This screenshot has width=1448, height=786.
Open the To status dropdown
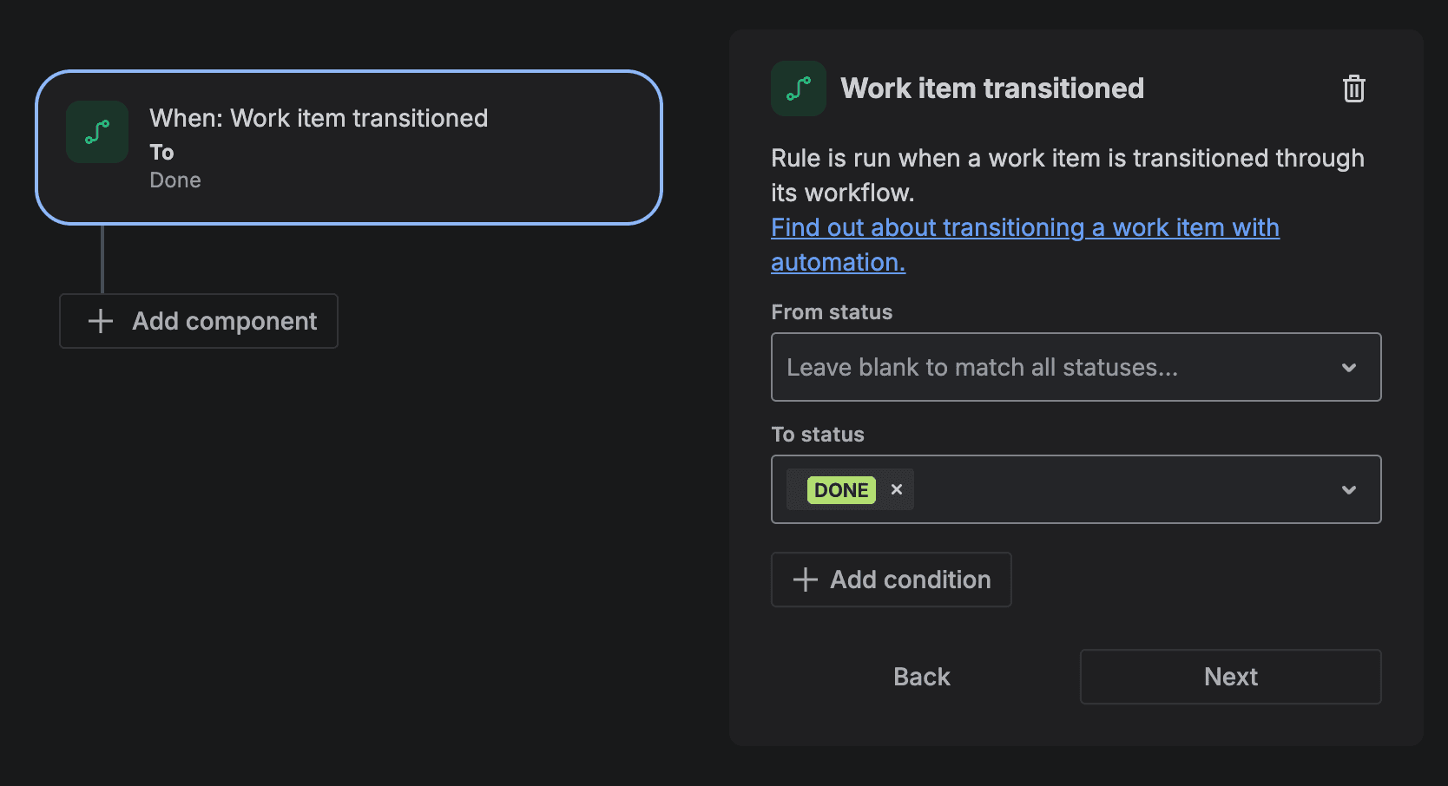(1129, 489)
